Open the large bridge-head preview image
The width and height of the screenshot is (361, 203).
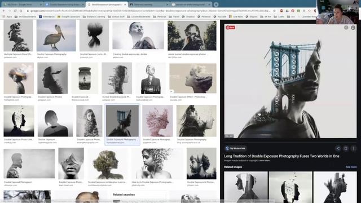tap(290, 81)
